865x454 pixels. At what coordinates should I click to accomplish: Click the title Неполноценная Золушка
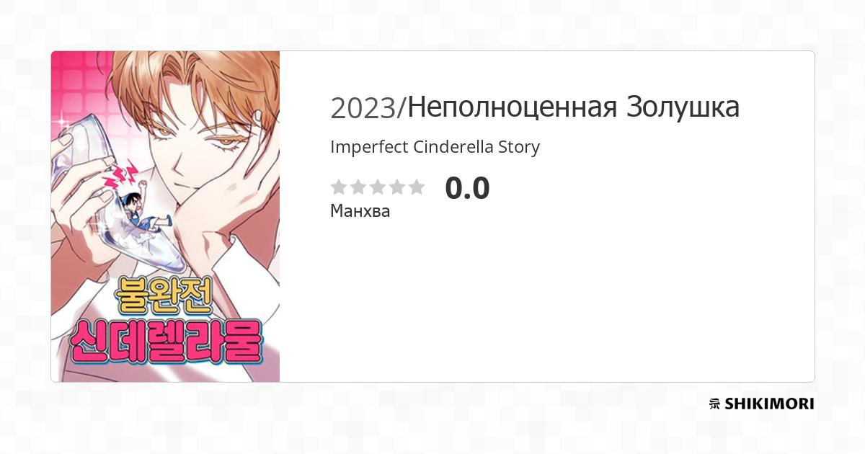(x=574, y=107)
